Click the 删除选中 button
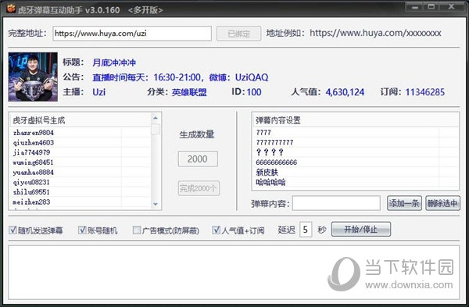Image resolution: width=469 pixels, height=307 pixels. pos(442,203)
